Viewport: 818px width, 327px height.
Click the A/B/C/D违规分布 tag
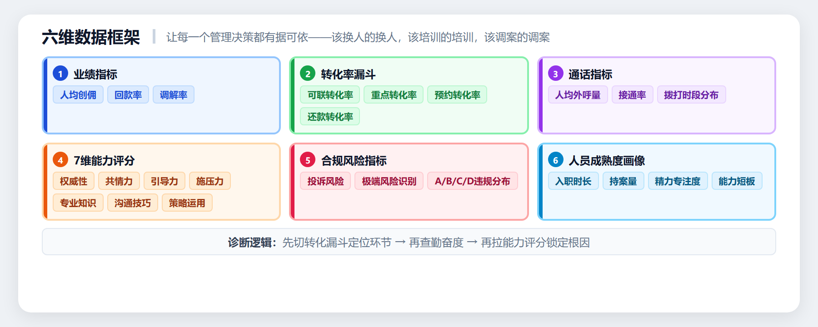[472, 181]
